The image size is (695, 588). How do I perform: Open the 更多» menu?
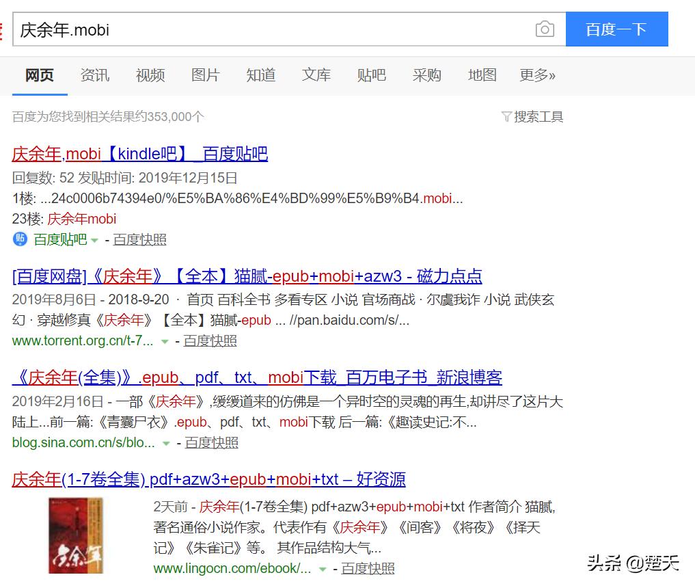click(537, 75)
